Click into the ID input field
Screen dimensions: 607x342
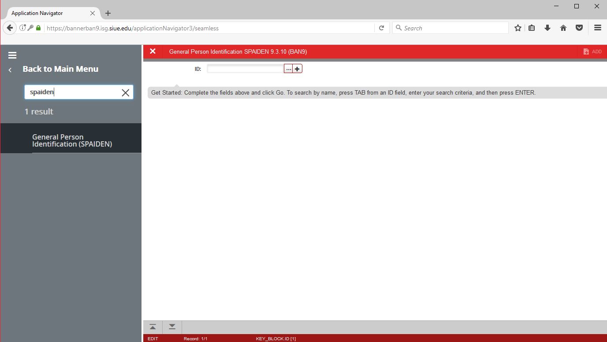245,69
